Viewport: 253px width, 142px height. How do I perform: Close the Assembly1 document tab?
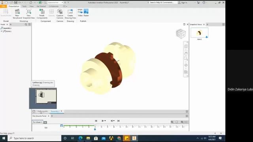click(62, 111)
